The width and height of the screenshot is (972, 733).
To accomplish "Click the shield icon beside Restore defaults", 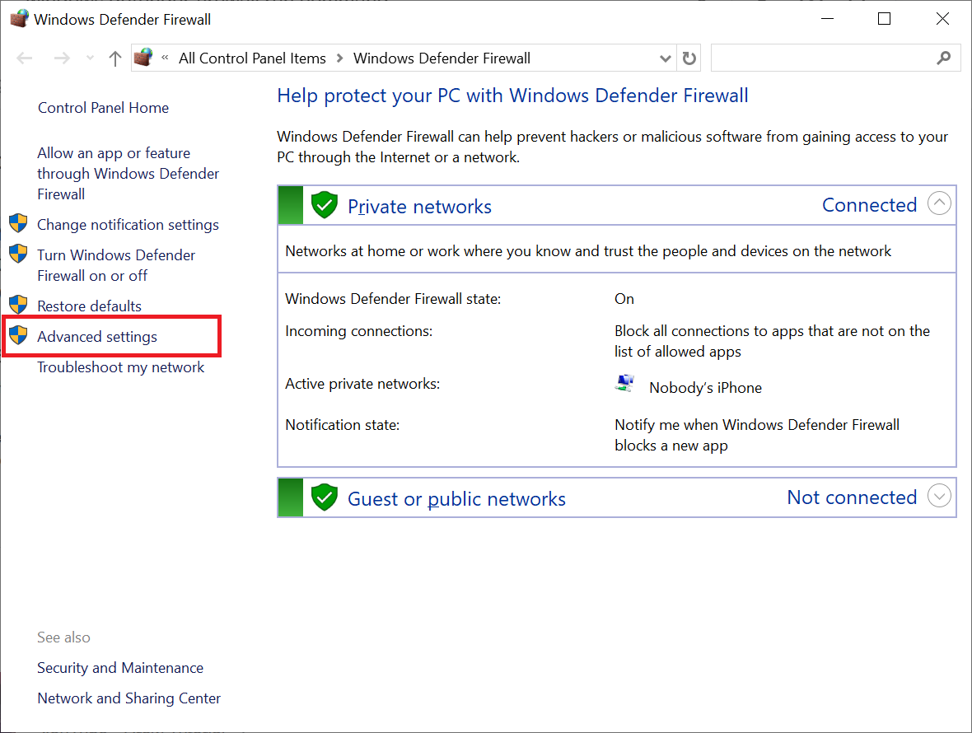I will (18, 306).
